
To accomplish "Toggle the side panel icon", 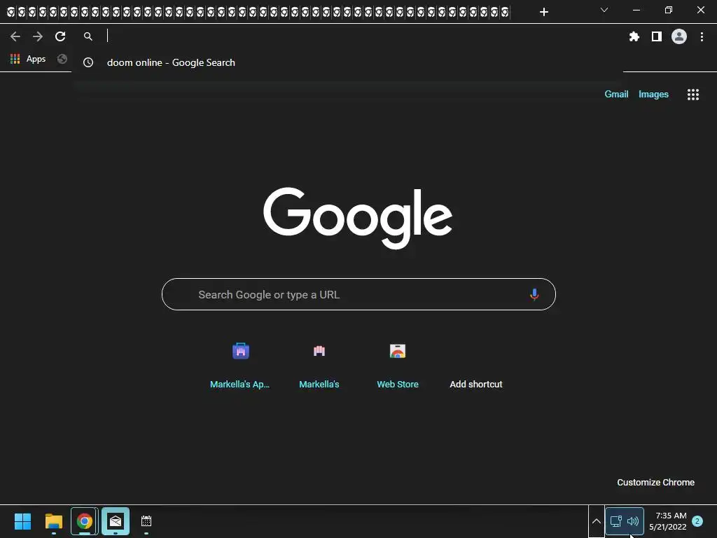I will [657, 36].
